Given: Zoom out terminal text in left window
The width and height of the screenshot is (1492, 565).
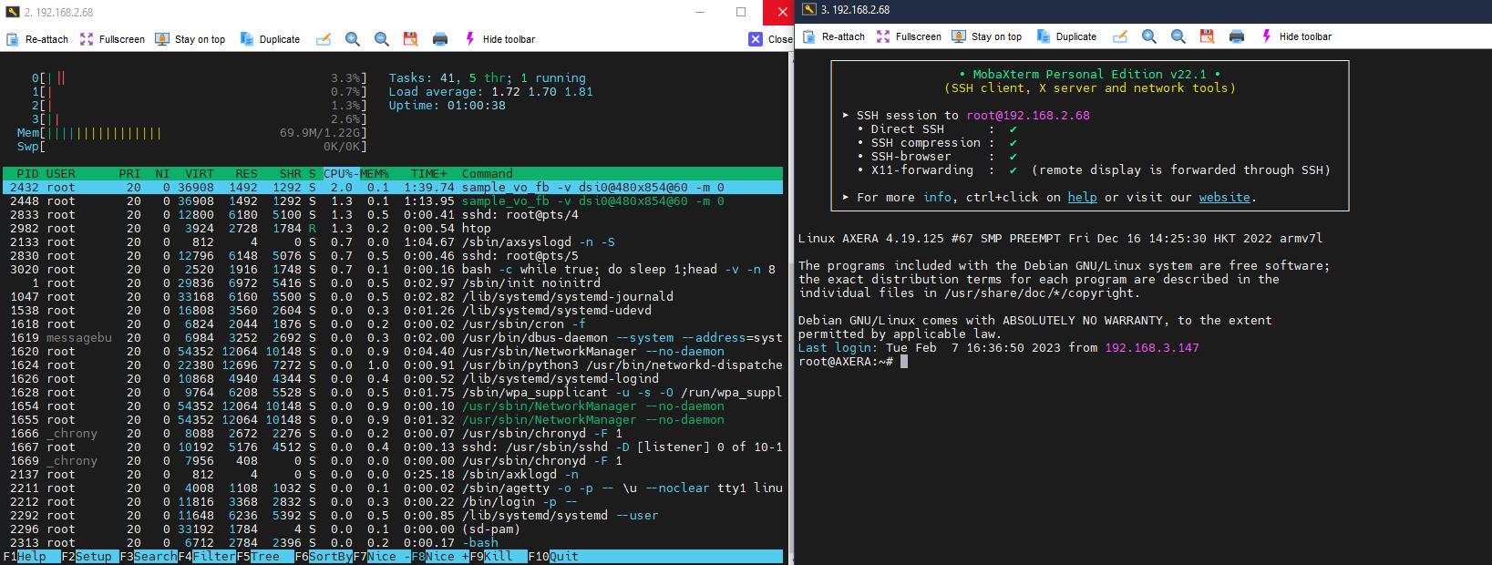Looking at the screenshot, I should [382, 39].
